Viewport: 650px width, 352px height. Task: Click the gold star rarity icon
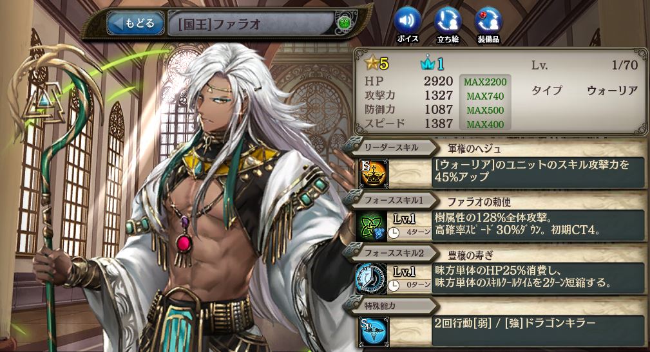pyautogui.click(x=372, y=63)
